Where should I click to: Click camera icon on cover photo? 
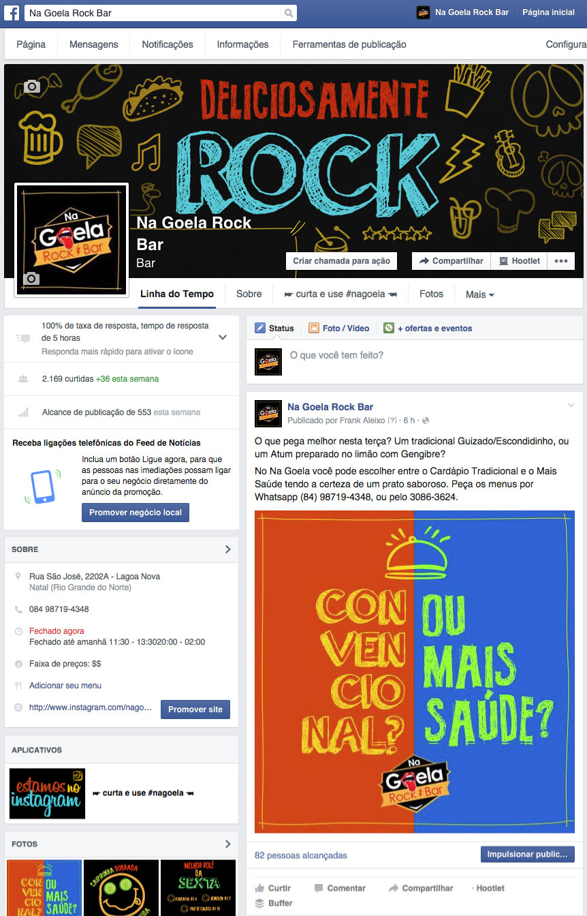(x=32, y=86)
